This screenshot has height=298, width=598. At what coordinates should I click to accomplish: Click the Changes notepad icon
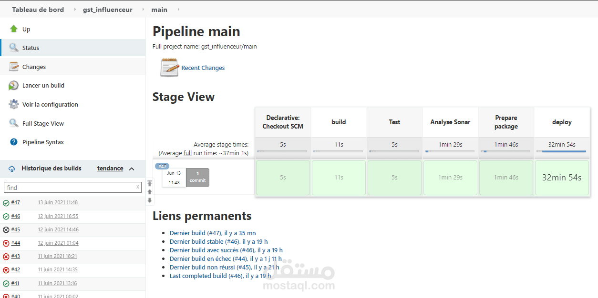[x=14, y=67]
